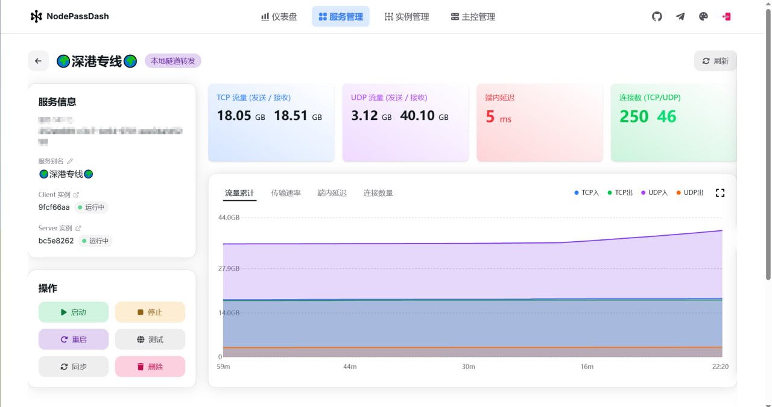Click the 22:20 time axis label
Screen dimensions: 772x407
720,367
